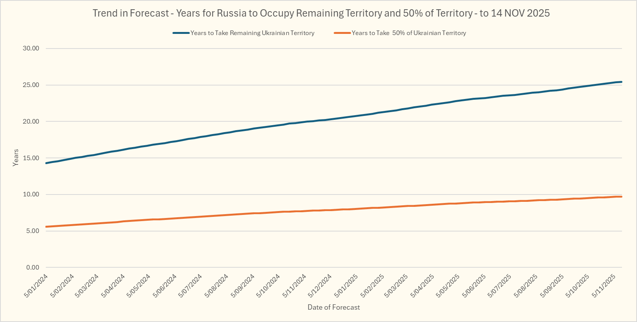Select the 5/05/2025 date label
This screenshot has width=637, height=322.
[x=448, y=285]
